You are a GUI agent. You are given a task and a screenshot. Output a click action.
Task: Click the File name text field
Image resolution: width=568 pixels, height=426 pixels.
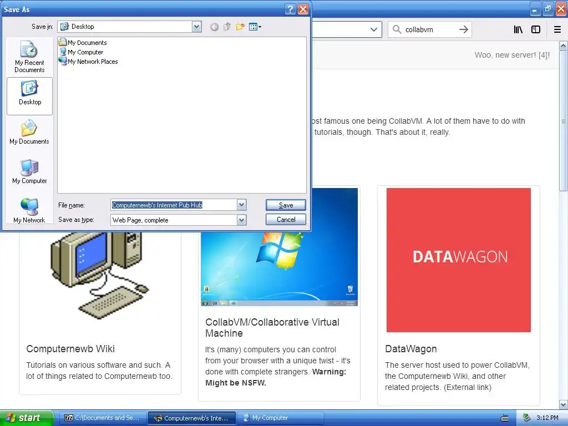pos(174,205)
